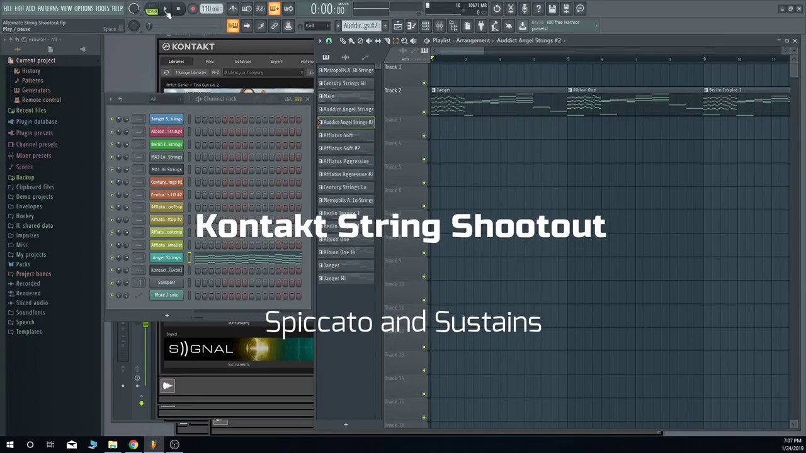806x453 pixels.
Task: Select Albion One Hi pattern in picker
Action: pyautogui.click(x=346, y=252)
